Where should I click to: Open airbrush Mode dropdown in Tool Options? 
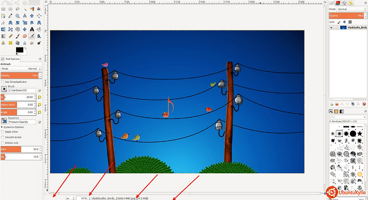pyautogui.click(x=21, y=69)
